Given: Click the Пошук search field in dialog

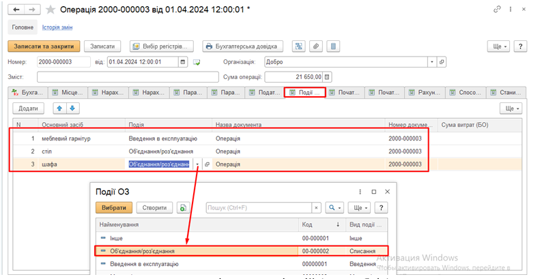Looking at the screenshot, I should 259,208.
